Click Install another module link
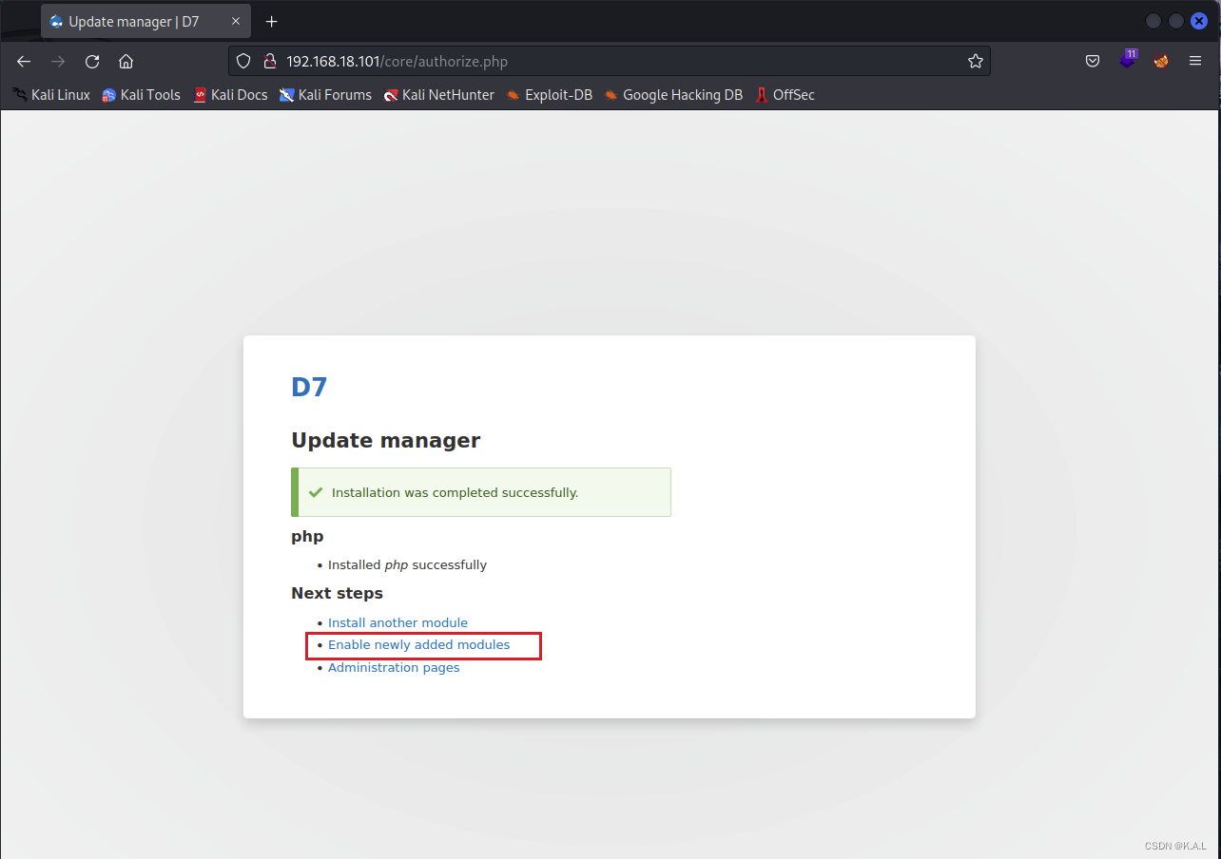Viewport: 1221px width, 859px height. [x=397, y=622]
